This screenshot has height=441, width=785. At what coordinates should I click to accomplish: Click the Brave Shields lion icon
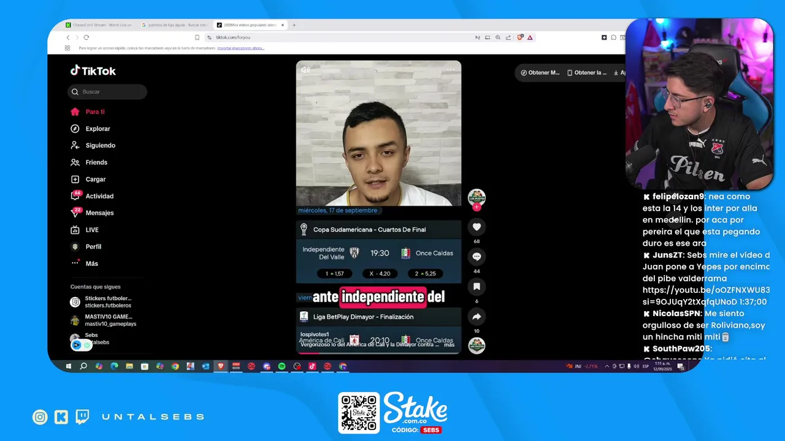coord(520,37)
